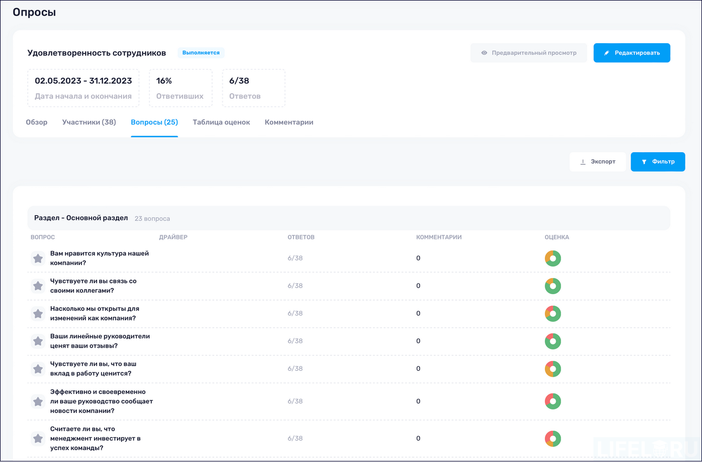Select the funnel icon on the Фильтр button
This screenshot has height=462, width=702.
pyautogui.click(x=644, y=161)
